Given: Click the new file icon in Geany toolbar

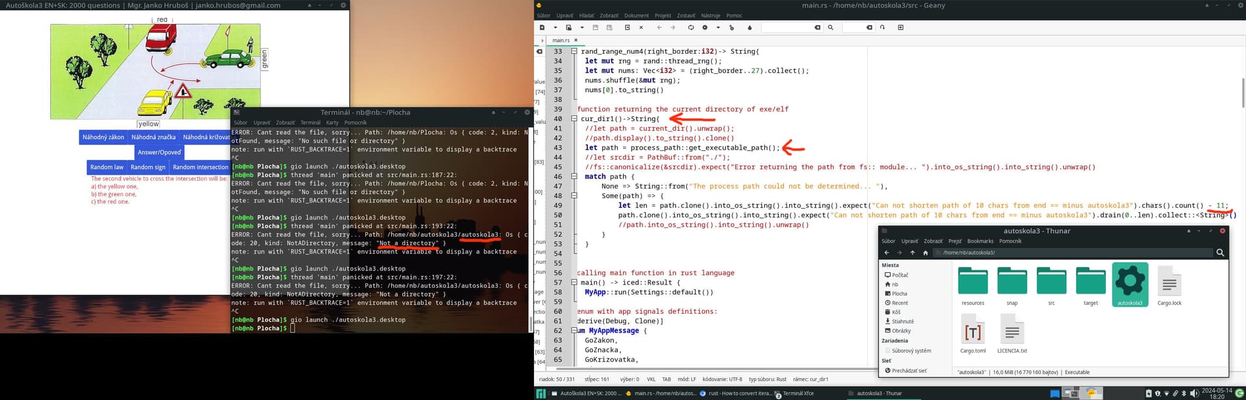Looking at the screenshot, I should click(x=543, y=28).
